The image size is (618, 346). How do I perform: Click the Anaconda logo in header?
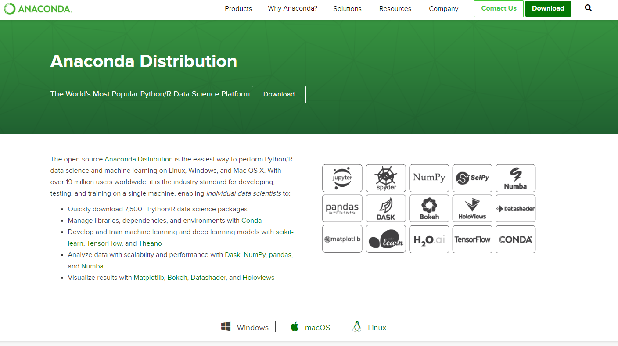pos(38,9)
